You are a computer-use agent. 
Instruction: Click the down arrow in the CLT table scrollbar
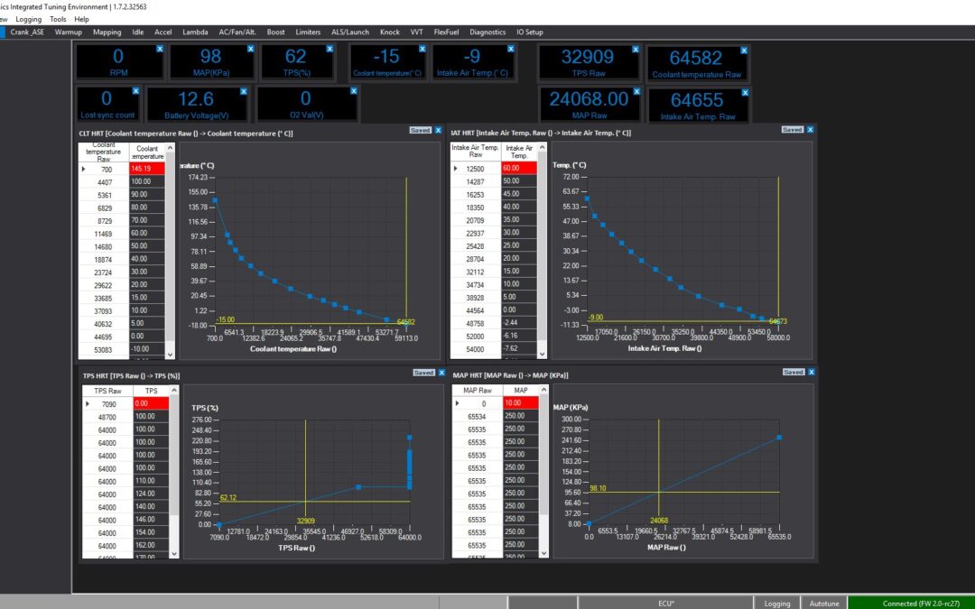[171, 355]
